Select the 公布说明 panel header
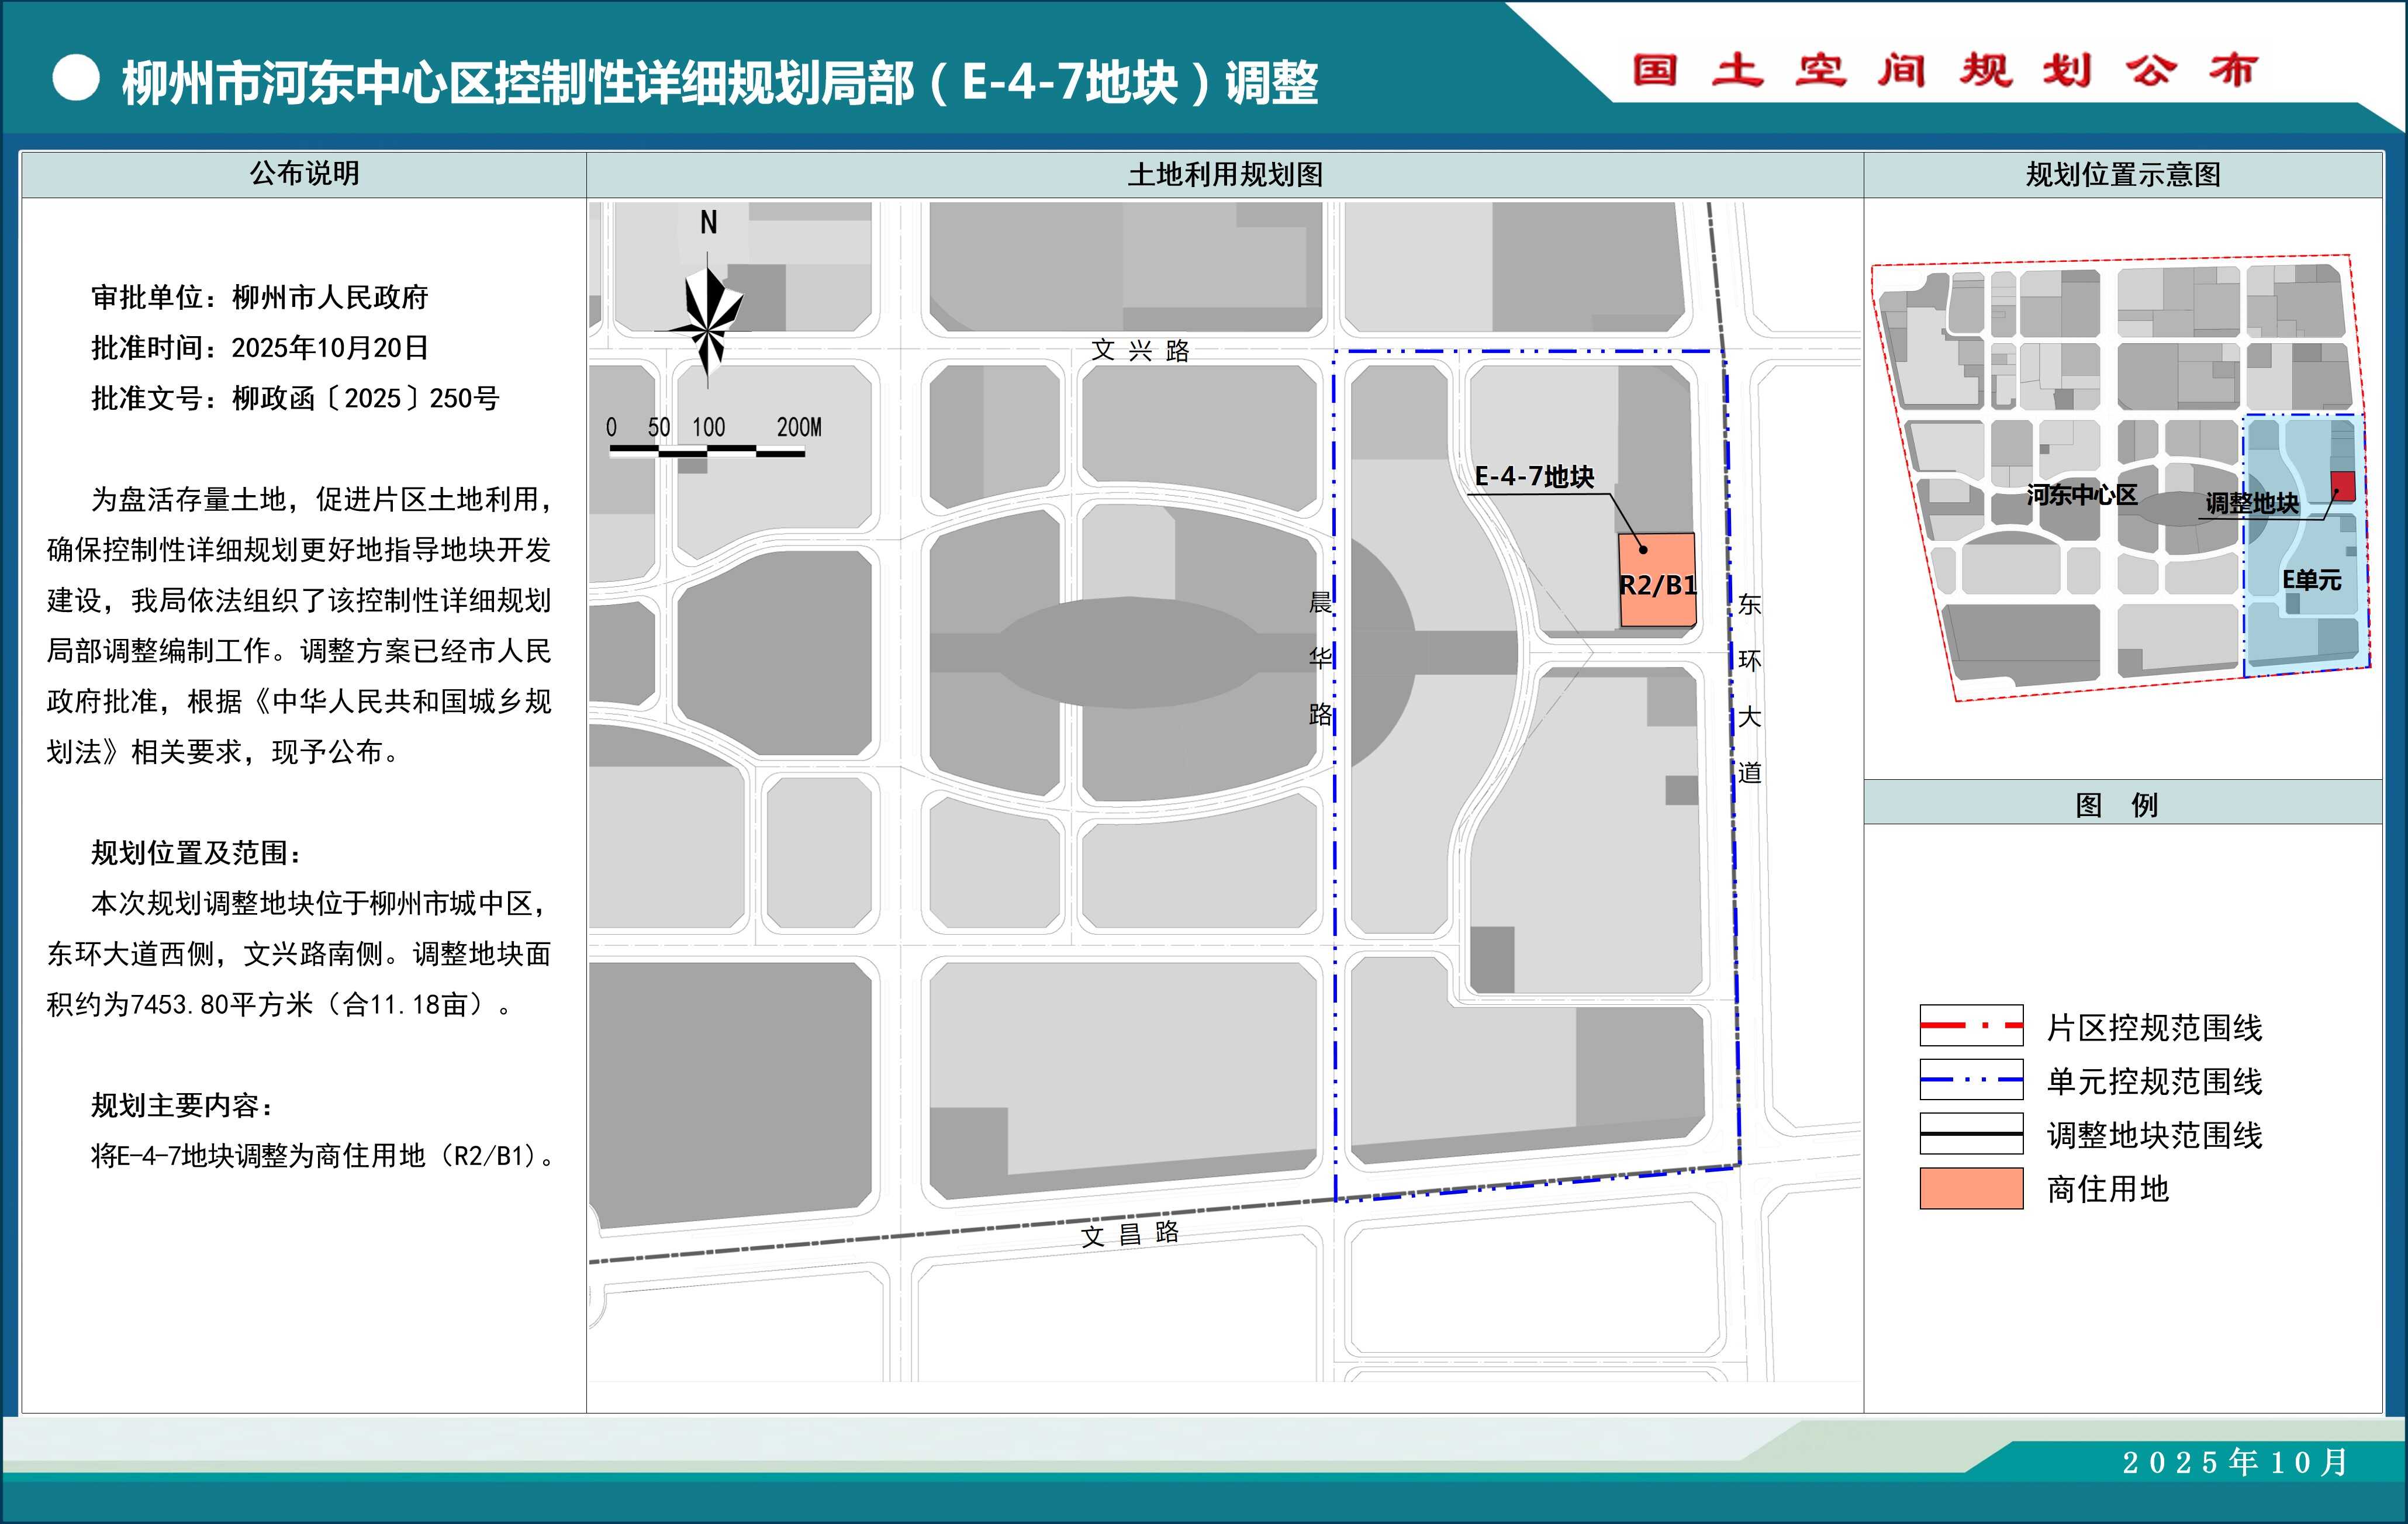Viewport: 2408px width, 1524px height. point(304,174)
